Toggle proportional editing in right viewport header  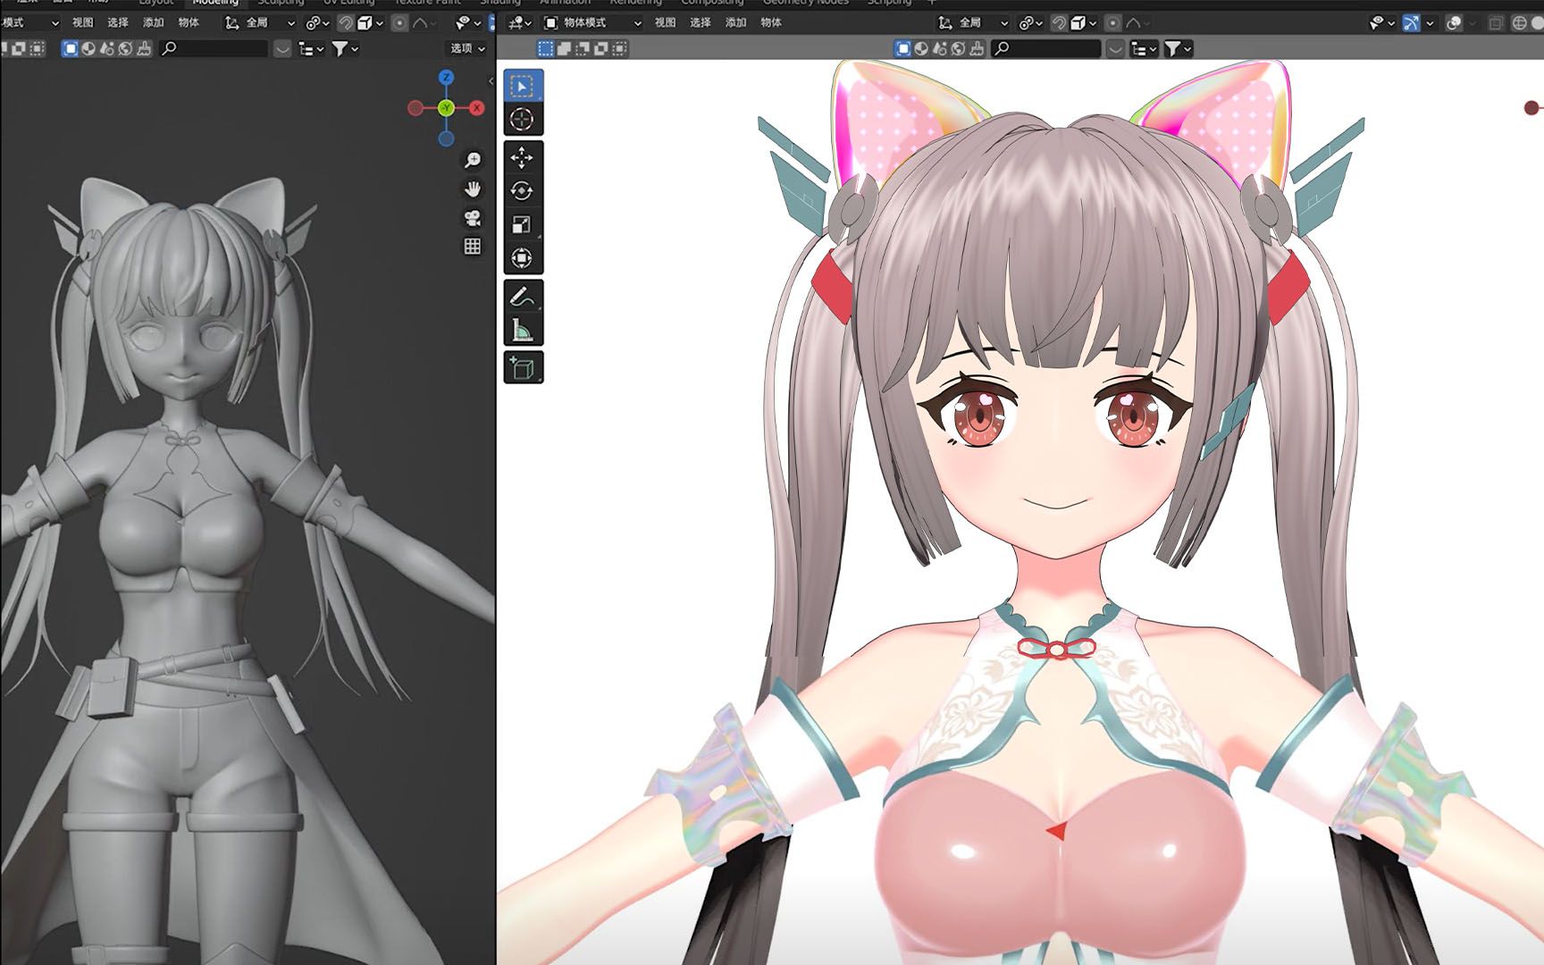pyautogui.click(x=1113, y=22)
